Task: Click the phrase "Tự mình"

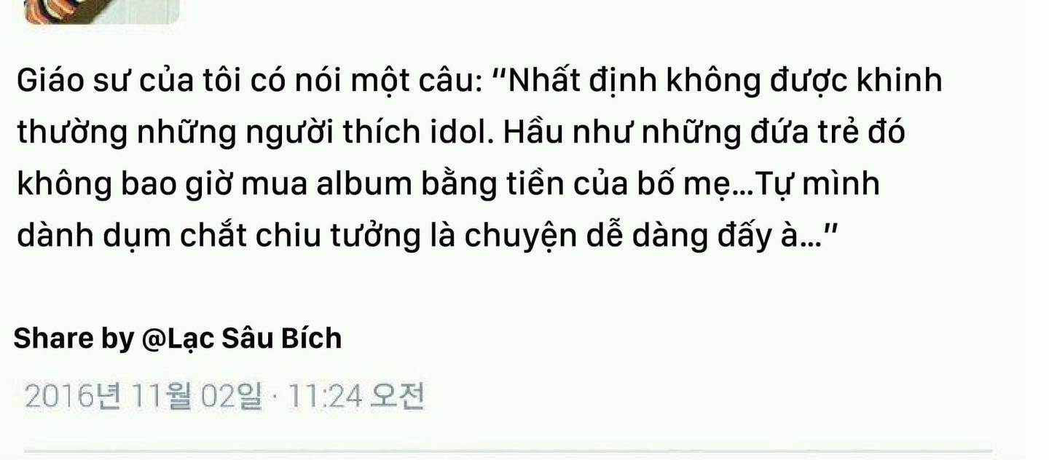Action: pos(820,185)
